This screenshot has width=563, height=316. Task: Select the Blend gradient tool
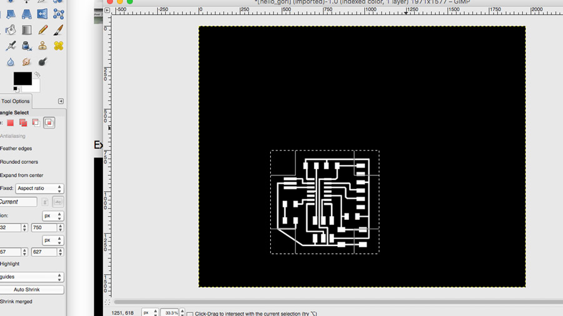pos(26,30)
